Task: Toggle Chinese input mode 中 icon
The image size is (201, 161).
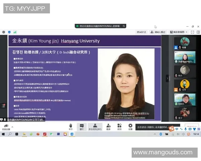Action: click(177, 129)
